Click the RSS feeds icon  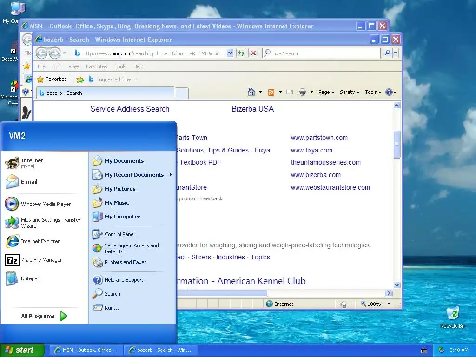[x=271, y=92]
